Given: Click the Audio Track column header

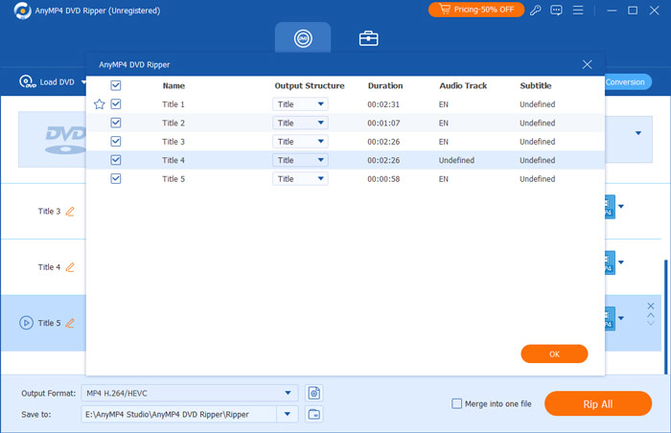Looking at the screenshot, I should coord(463,85).
